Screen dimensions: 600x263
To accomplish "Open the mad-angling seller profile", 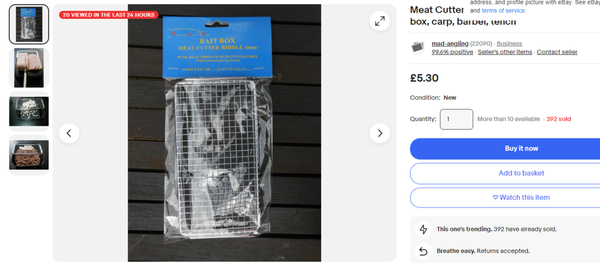I will [x=450, y=43].
